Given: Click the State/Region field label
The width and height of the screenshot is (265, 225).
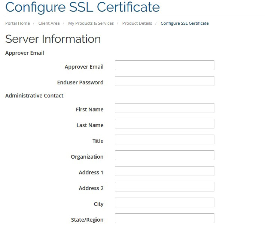Looking at the screenshot, I should [87, 220].
